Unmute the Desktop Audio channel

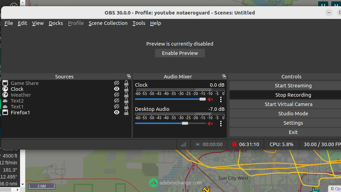210,123
